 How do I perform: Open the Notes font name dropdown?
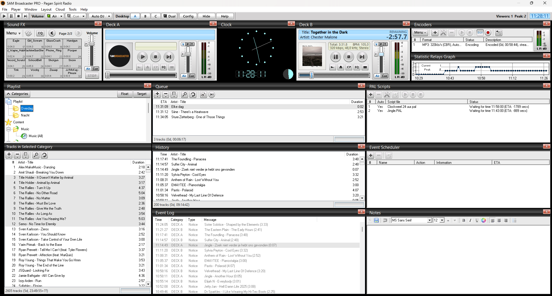point(430,220)
